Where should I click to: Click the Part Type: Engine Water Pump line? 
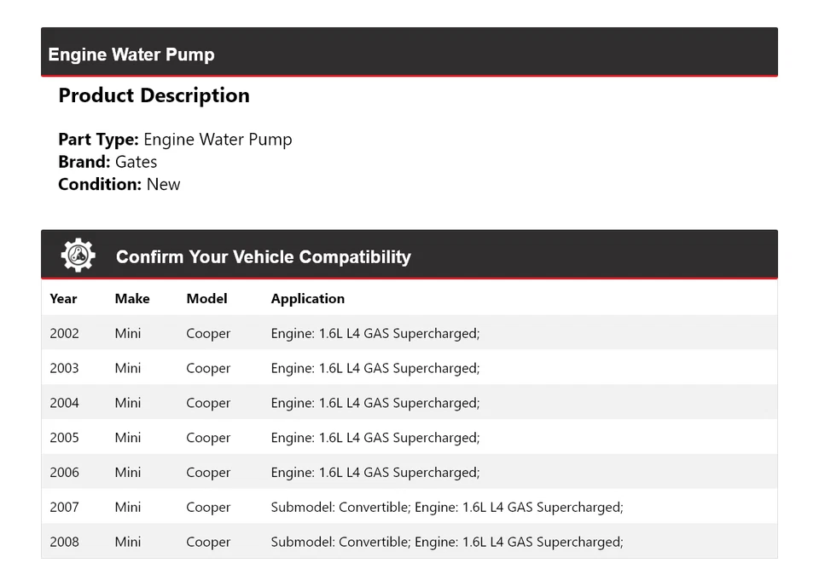(x=175, y=140)
